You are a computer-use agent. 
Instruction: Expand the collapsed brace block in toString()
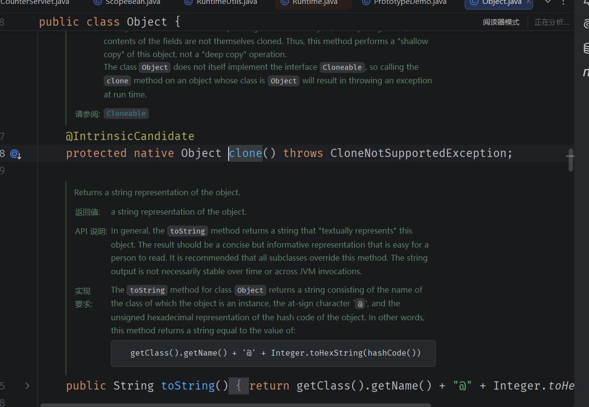pyautogui.click(x=238, y=386)
